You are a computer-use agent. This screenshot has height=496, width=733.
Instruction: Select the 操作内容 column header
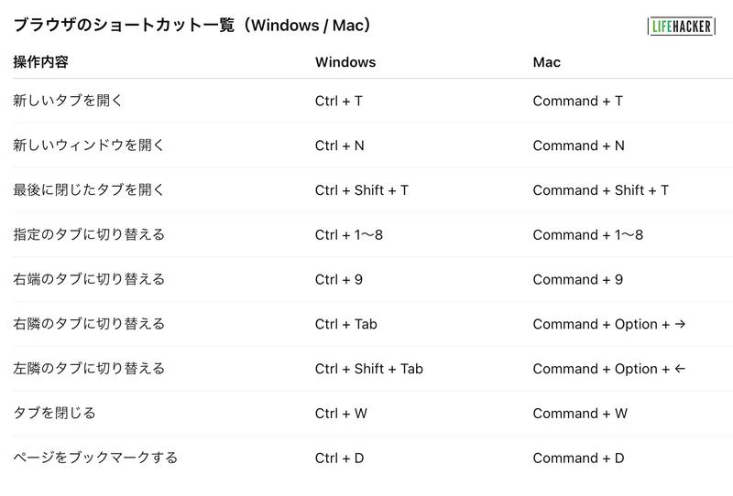40,62
